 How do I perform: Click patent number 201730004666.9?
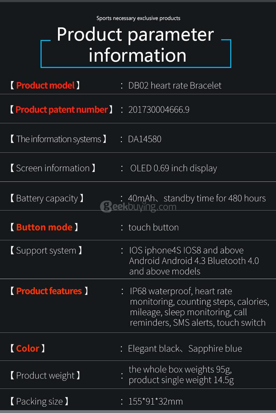pos(159,110)
